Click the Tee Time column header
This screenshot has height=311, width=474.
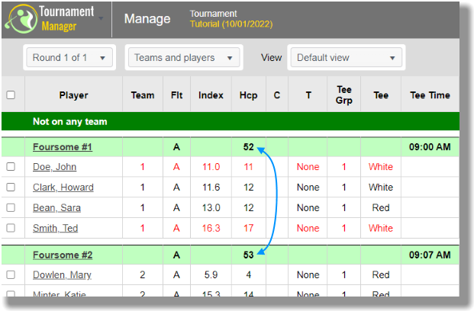click(x=430, y=95)
